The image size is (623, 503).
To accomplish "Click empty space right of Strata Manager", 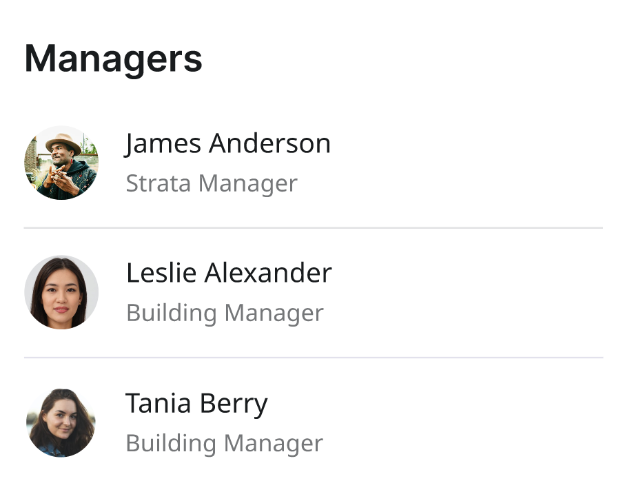I will pos(449,183).
